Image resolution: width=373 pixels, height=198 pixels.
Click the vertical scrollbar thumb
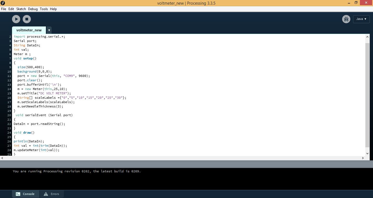click(367, 95)
